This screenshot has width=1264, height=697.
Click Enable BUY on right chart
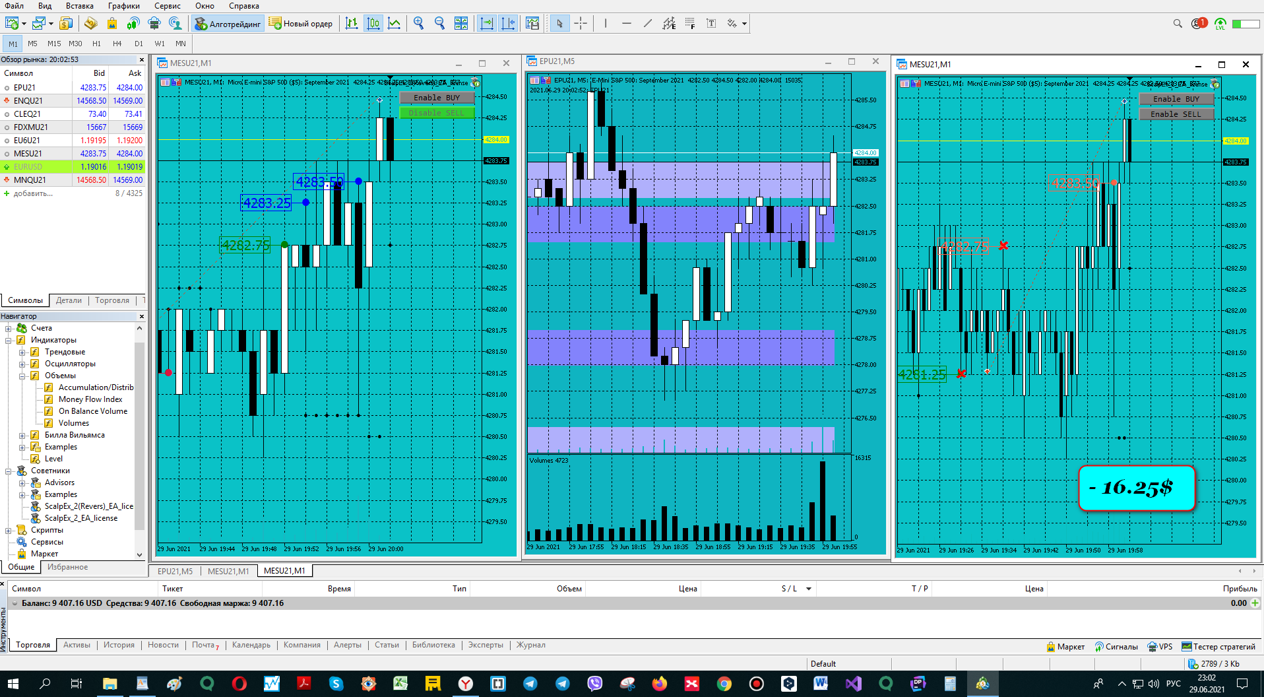[x=1176, y=99]
